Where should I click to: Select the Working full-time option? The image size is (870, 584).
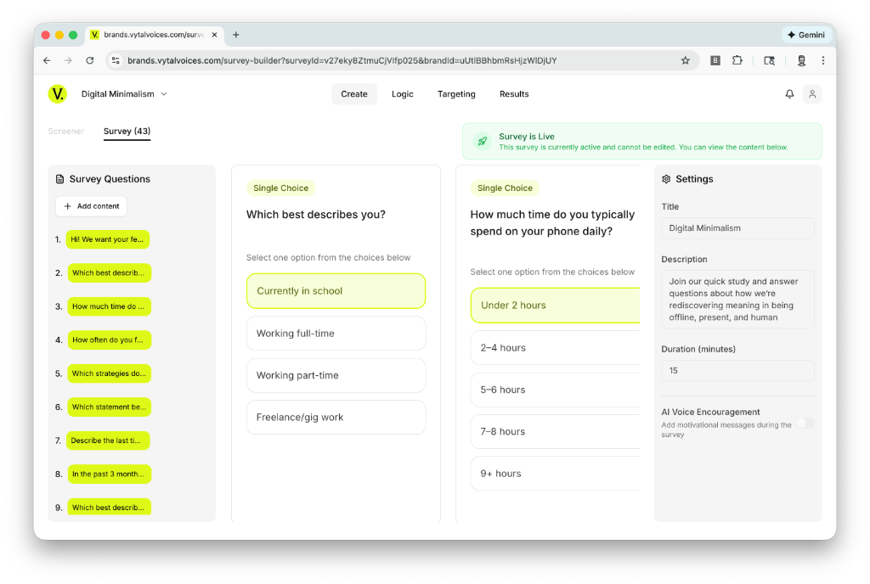pyautogui.click(x=336, y=333)
